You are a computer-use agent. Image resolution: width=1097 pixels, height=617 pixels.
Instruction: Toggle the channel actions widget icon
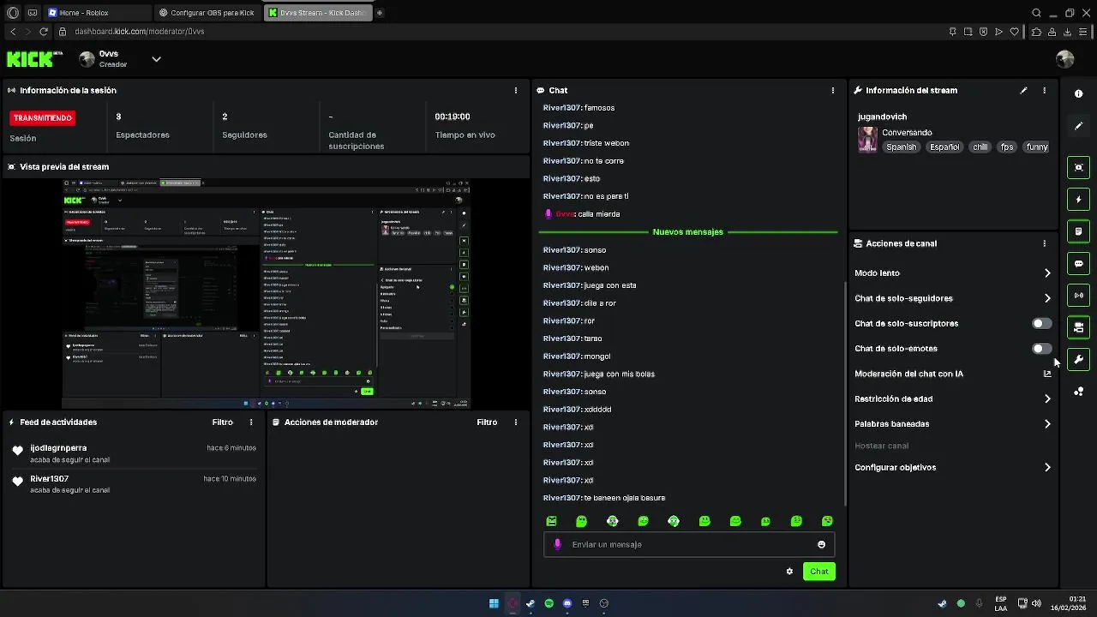coord(1078,327)
